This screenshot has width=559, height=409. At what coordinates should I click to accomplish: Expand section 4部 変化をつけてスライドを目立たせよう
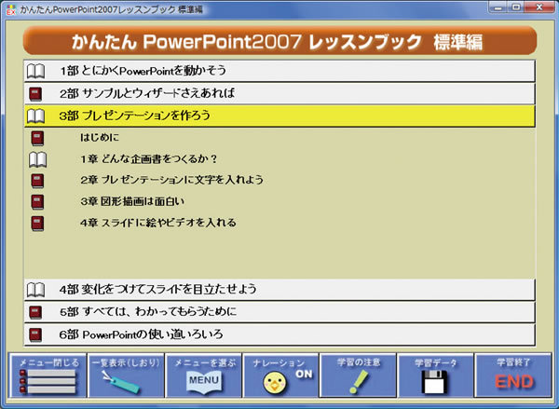[279, 290]
